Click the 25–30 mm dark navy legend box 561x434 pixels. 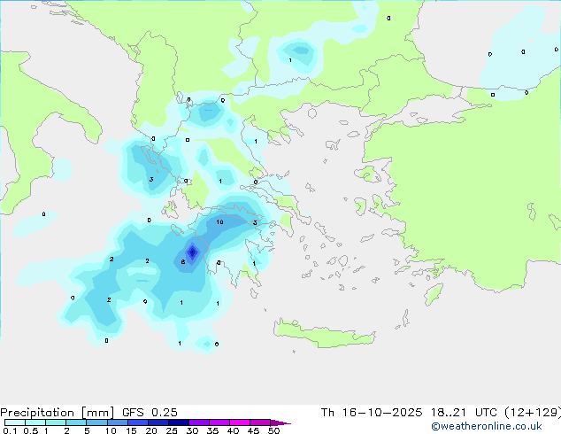[x=178, y=422]
